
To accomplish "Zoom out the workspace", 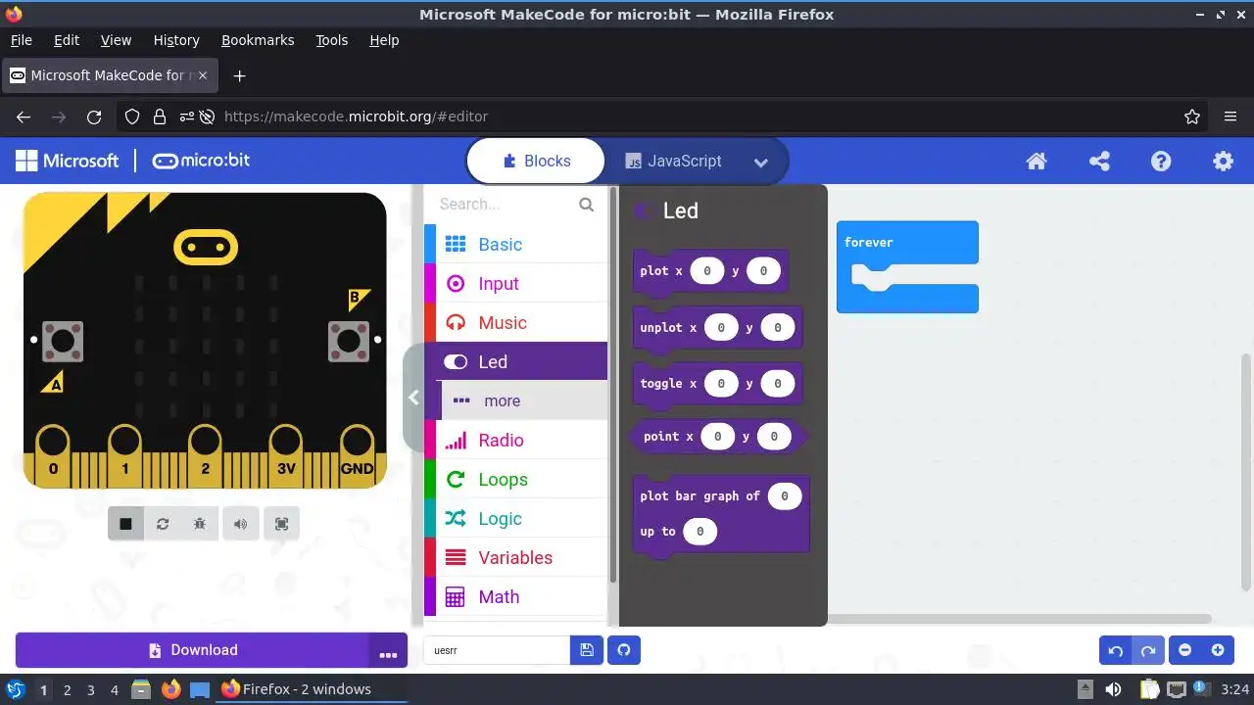I will tap(1185, 650).
